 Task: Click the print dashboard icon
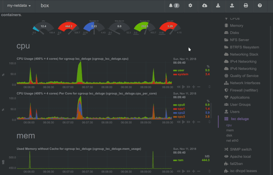[x=246, y=5]
